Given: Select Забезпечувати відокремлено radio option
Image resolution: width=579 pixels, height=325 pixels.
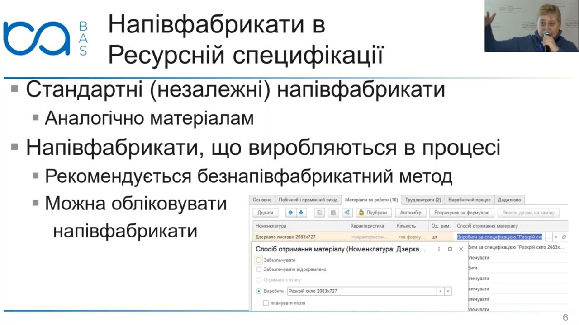Looking at the screenshot, I should 259,269.
